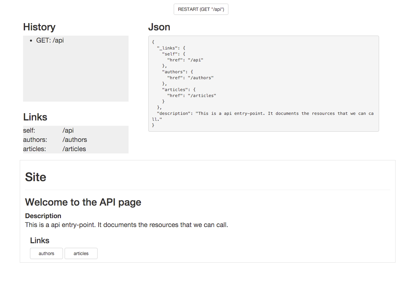The width and height of the screenshot is (414, 297).
Task: Click the Json heading
Action: (x=159, y=27)
